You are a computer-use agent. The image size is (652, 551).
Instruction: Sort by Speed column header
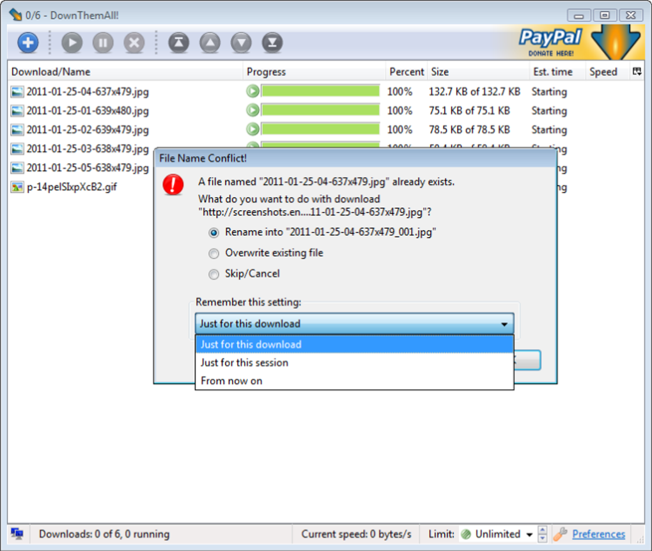[x=608, y=72]
